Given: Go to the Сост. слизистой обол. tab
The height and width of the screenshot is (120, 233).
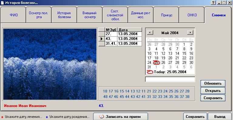Looking at the screenshot, I should click(115, 15).
